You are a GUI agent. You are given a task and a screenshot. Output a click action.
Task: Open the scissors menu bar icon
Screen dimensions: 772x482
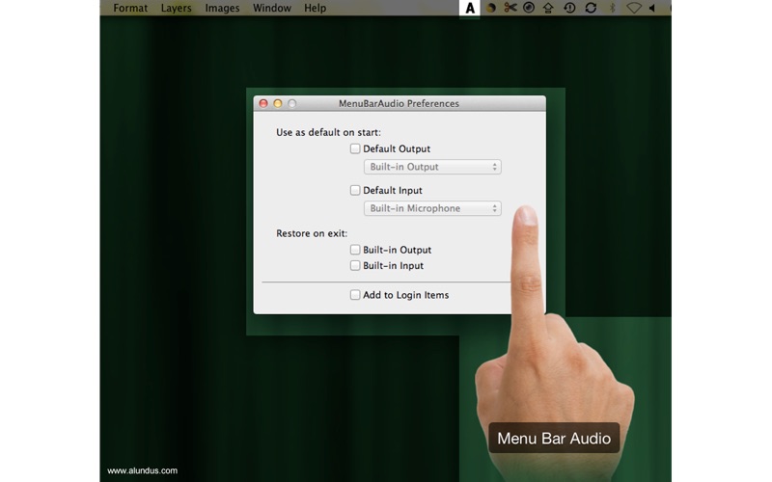(x=510, y=8)
